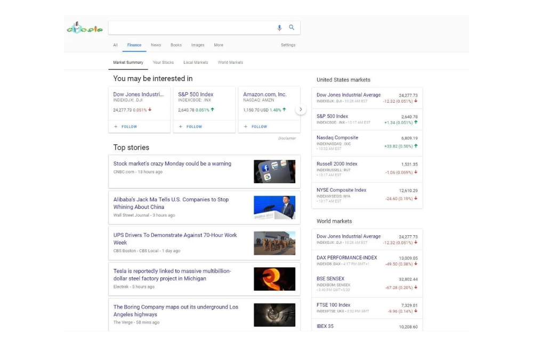Open the More search category menu

point(219,45)
